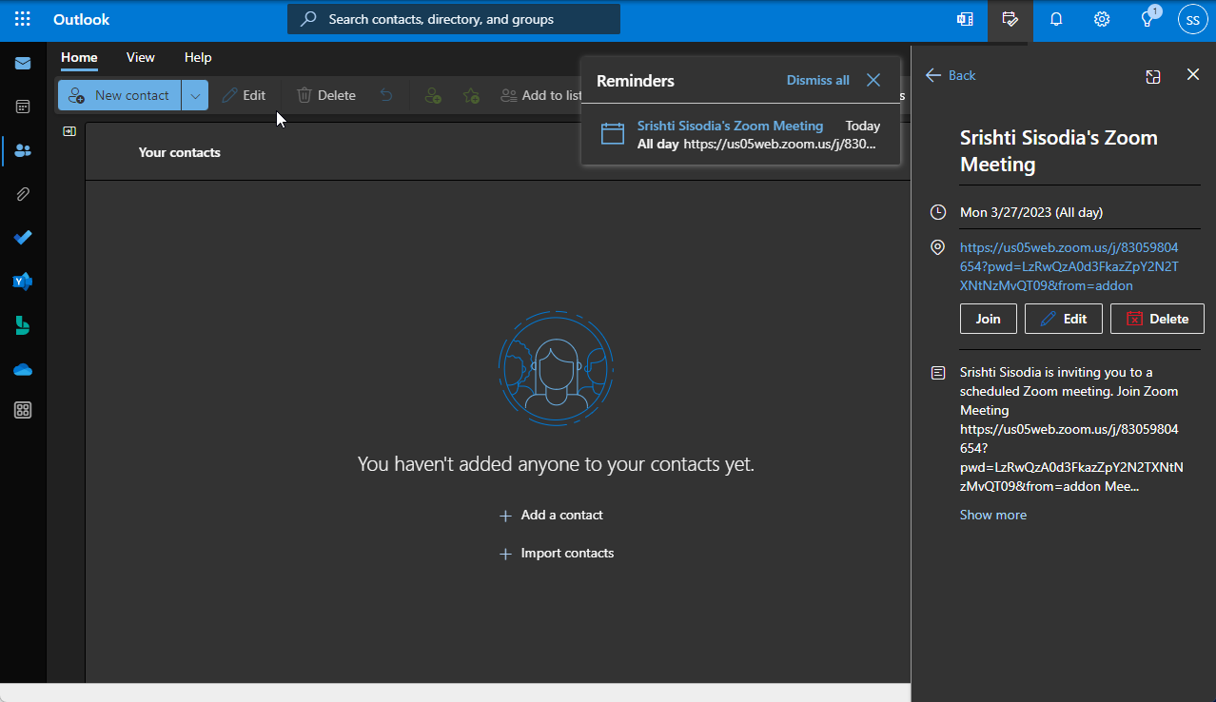Open the Bookings app icon

(x=23, y=325)
